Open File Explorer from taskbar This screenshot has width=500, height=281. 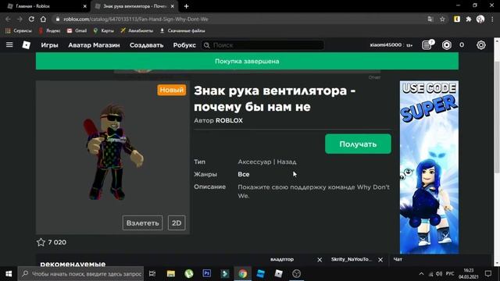(x=171, y=274)
